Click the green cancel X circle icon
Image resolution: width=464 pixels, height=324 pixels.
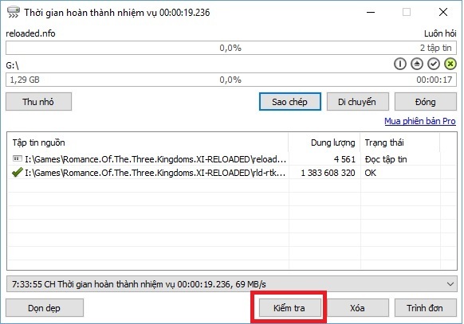click(x=450, y=64)
